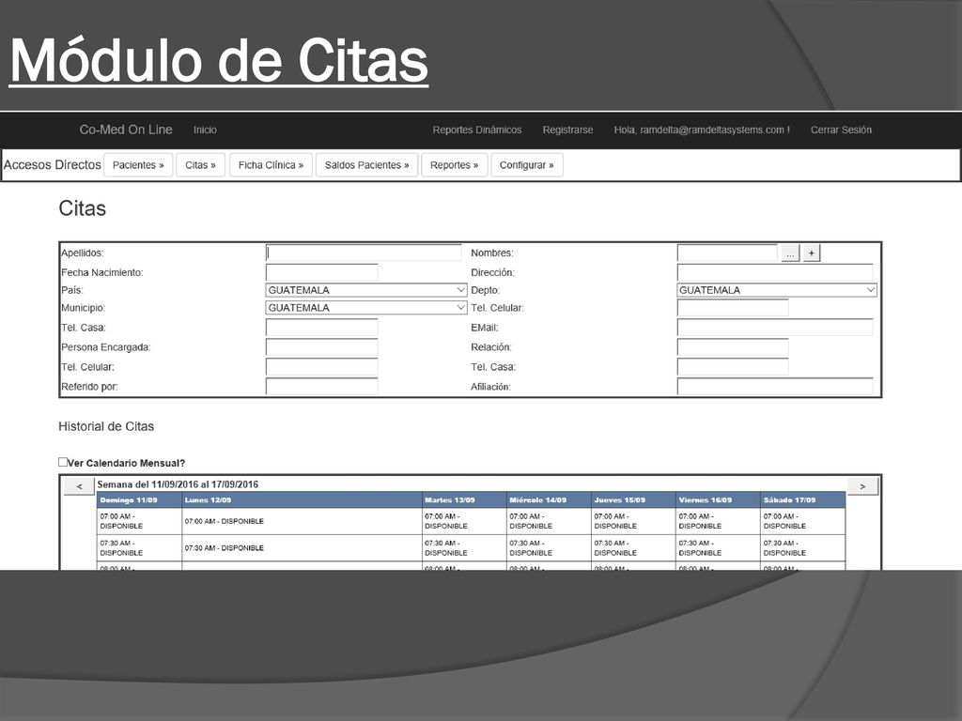Click the '...' search button next to Nombres
Viewport: 962px width, 721px height.
click(790, 253)
